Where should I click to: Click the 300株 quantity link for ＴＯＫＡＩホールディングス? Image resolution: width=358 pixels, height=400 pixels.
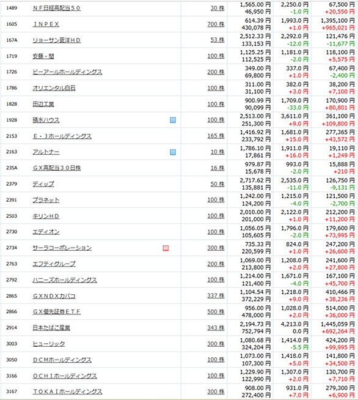click(x=216, y=392)
